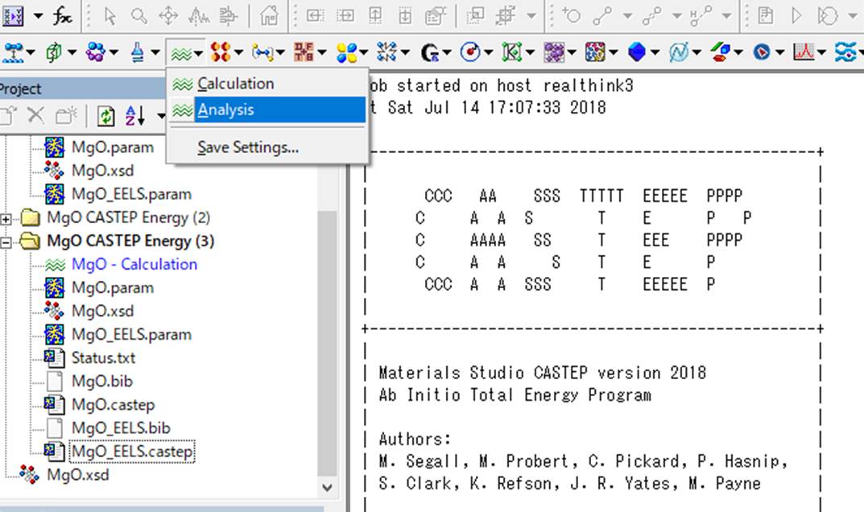864x512 pixels.
Task: Open dropdown arrow beside the blue crystal icon
Action: coord(655,53)
